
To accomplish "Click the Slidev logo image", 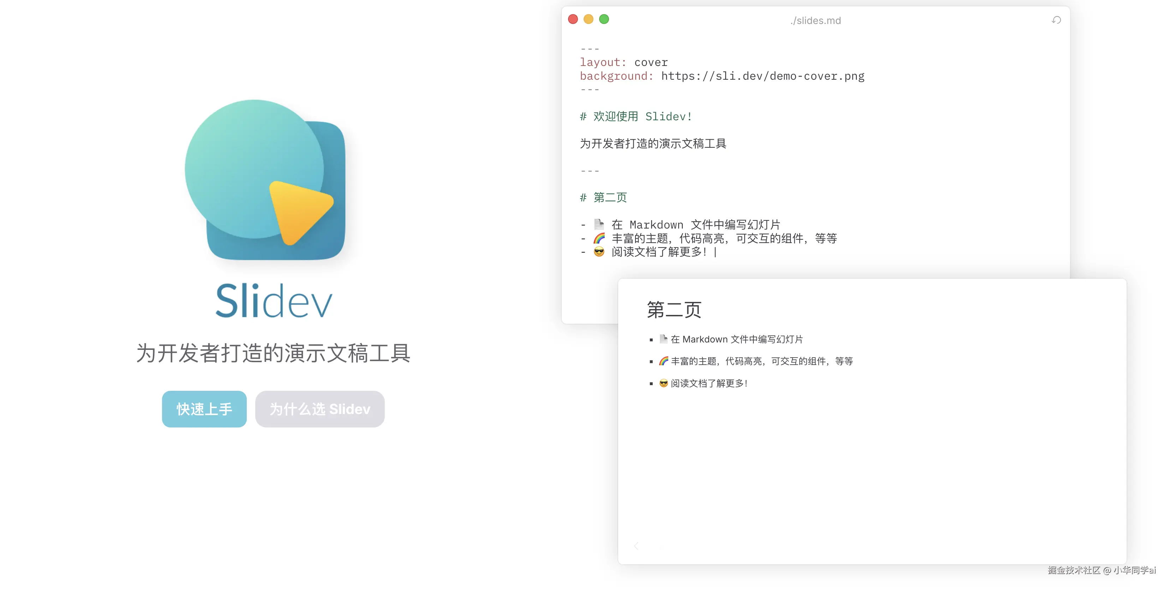I will click(x=266, y=180).
